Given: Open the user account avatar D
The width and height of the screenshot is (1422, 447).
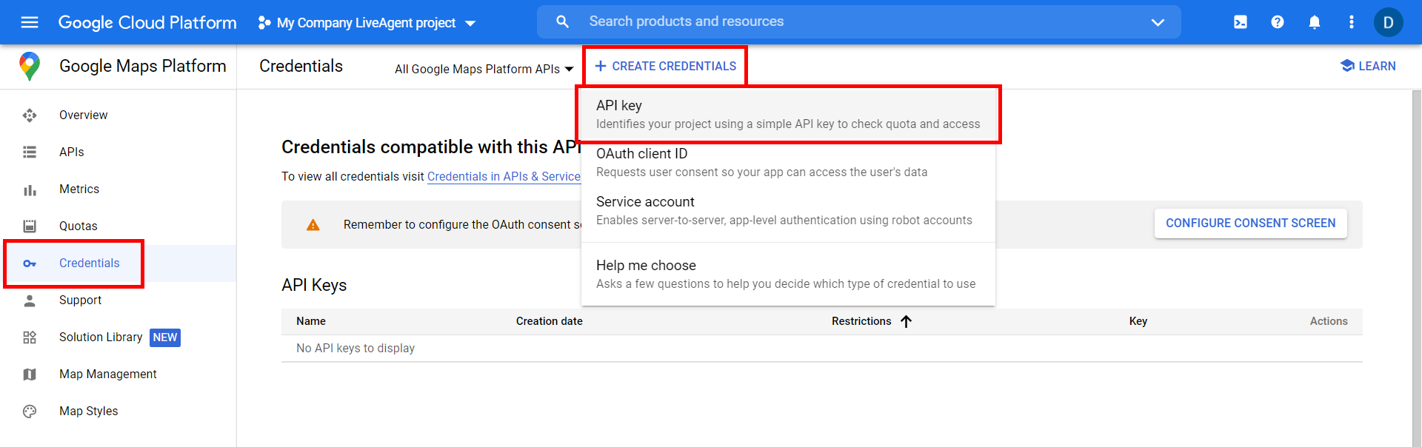Looking at the screenshot, I should [x=1389, y=22].
